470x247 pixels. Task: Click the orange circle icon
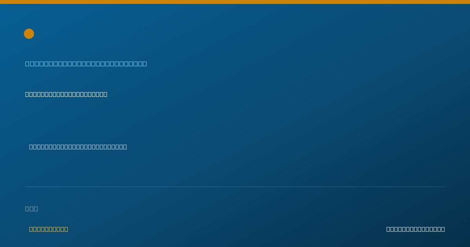[x=29, y=34]
